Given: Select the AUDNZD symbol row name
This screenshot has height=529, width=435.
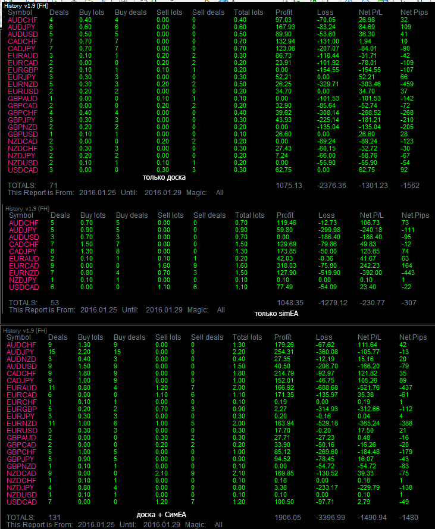Looking at the screenshot, I should click(21, 359).
